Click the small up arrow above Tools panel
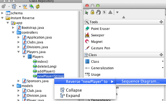 click(124, 17)
